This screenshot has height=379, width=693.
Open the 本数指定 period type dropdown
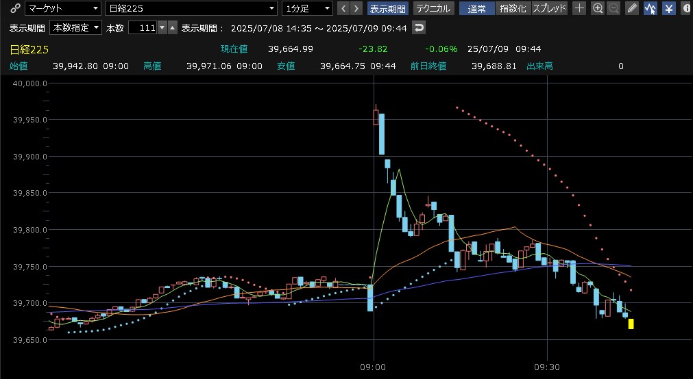(75, 28)
